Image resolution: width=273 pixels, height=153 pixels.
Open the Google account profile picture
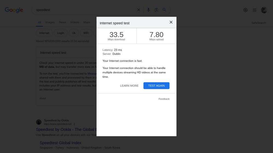264,10
